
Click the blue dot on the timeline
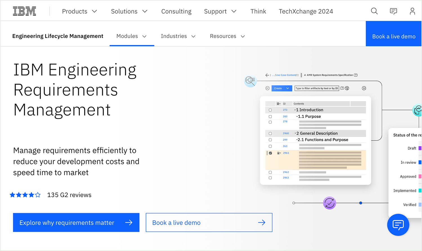coord(361,203)
